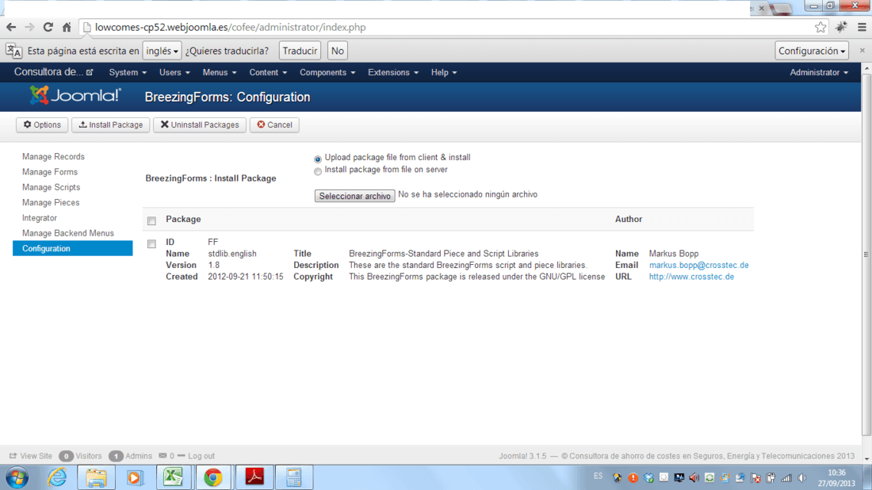Select Upload package file from client radio
872x490 pixels.
318,159
